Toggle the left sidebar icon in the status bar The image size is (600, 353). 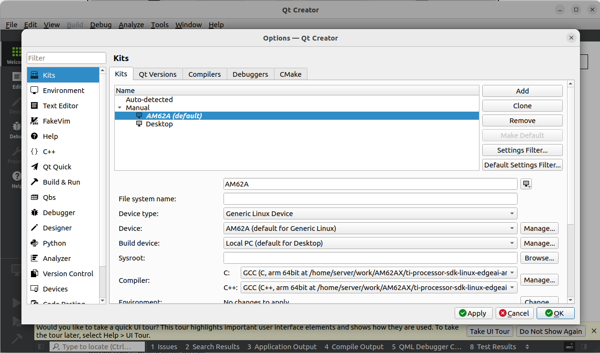pos(41,347)
